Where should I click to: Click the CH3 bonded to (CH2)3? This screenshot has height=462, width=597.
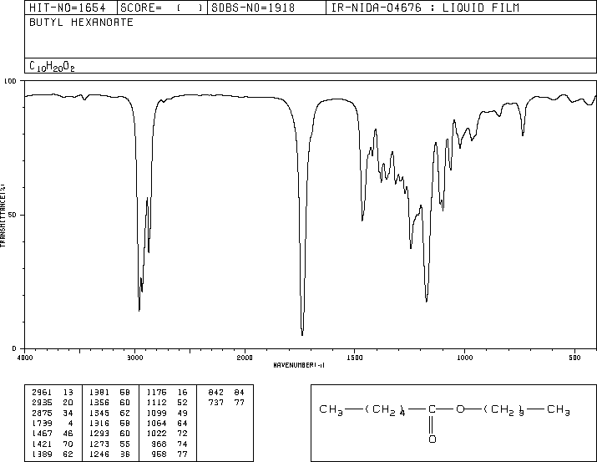[x=558, y=410]
